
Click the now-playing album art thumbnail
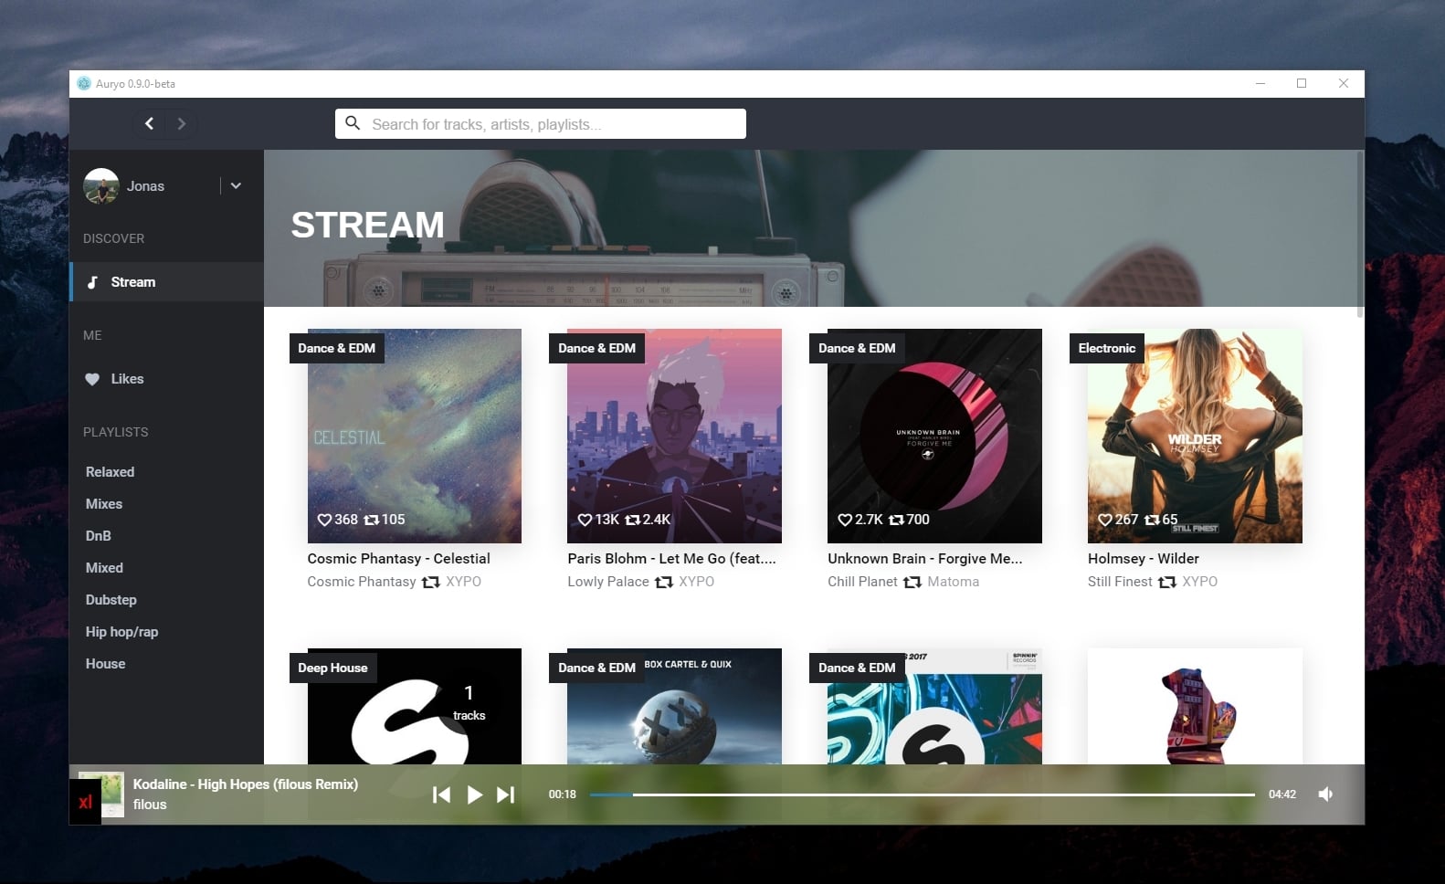(x=101, y=795)
